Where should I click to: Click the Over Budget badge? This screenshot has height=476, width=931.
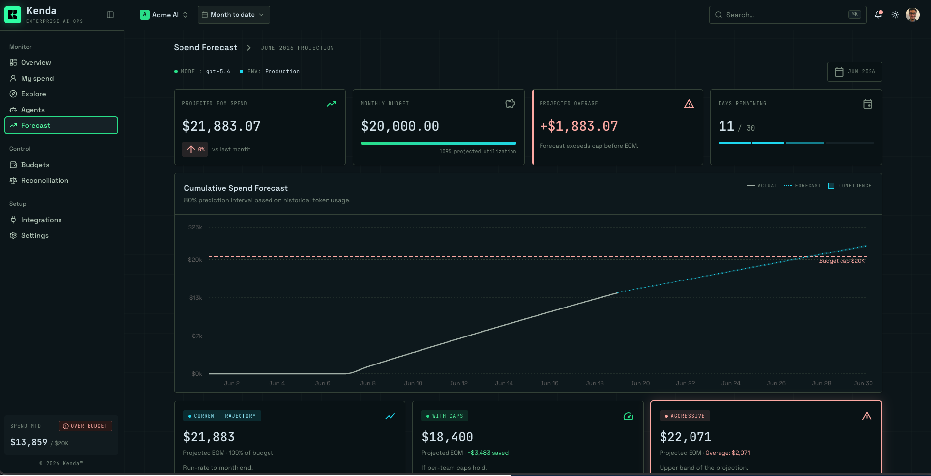(x=86, y=426)
